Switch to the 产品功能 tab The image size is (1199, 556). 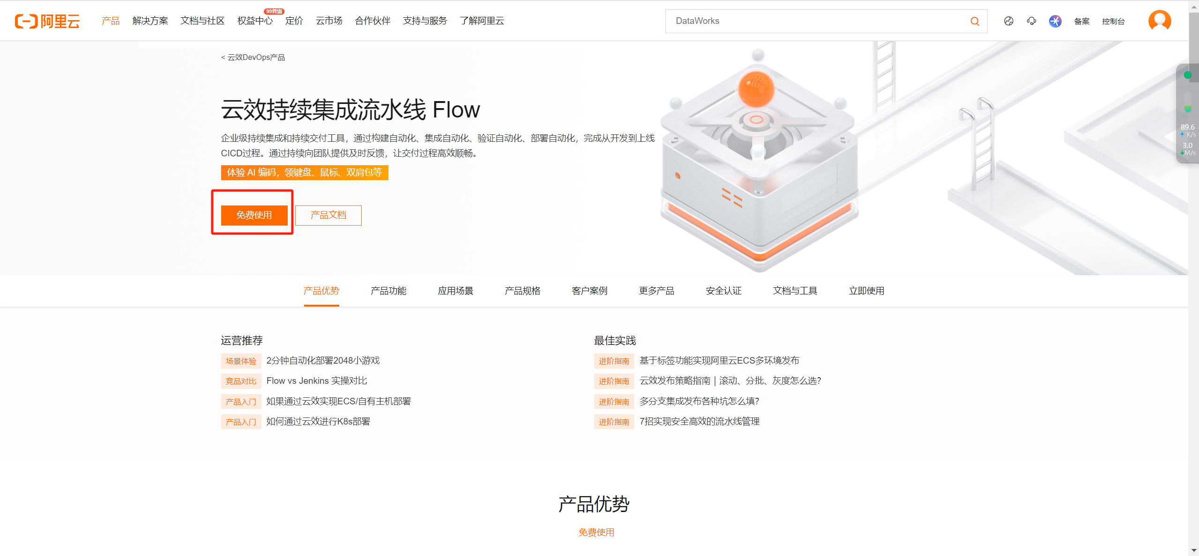click(388, 291)
